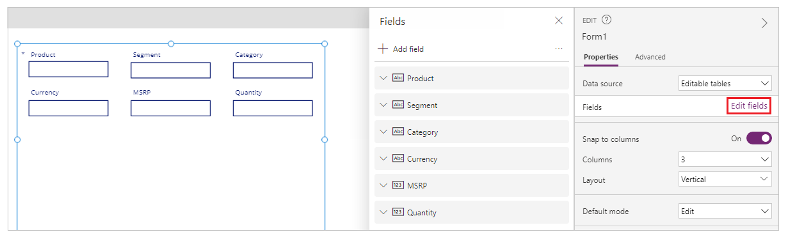Click the Currency input box on form

click(x=68, y=108)
